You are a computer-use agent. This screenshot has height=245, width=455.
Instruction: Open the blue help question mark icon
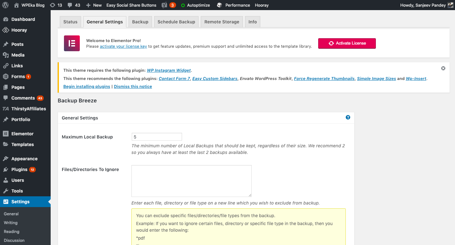pyautogui.click(x=348, y=117)
